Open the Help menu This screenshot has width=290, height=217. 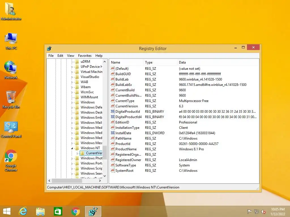pyautogui.click(x=99, y=56)
